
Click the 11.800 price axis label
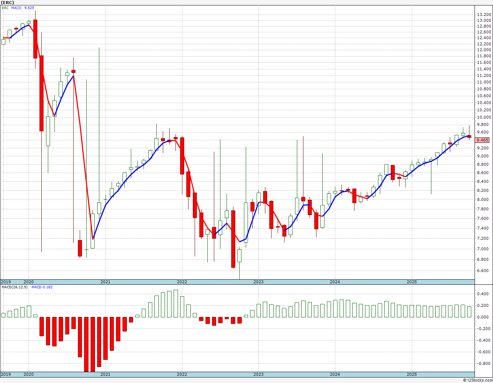pyautogui.click(x=484, y=56)
